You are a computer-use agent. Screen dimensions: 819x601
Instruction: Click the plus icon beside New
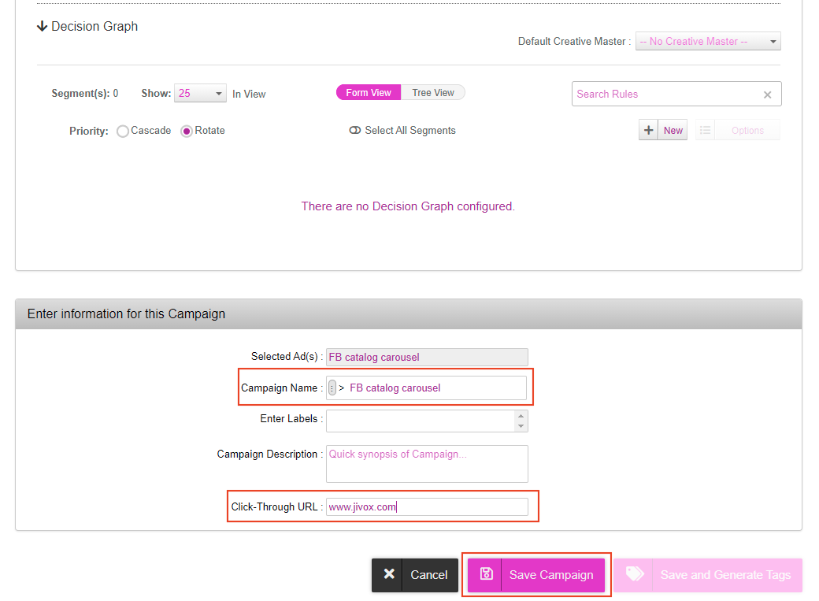point(648,130)
